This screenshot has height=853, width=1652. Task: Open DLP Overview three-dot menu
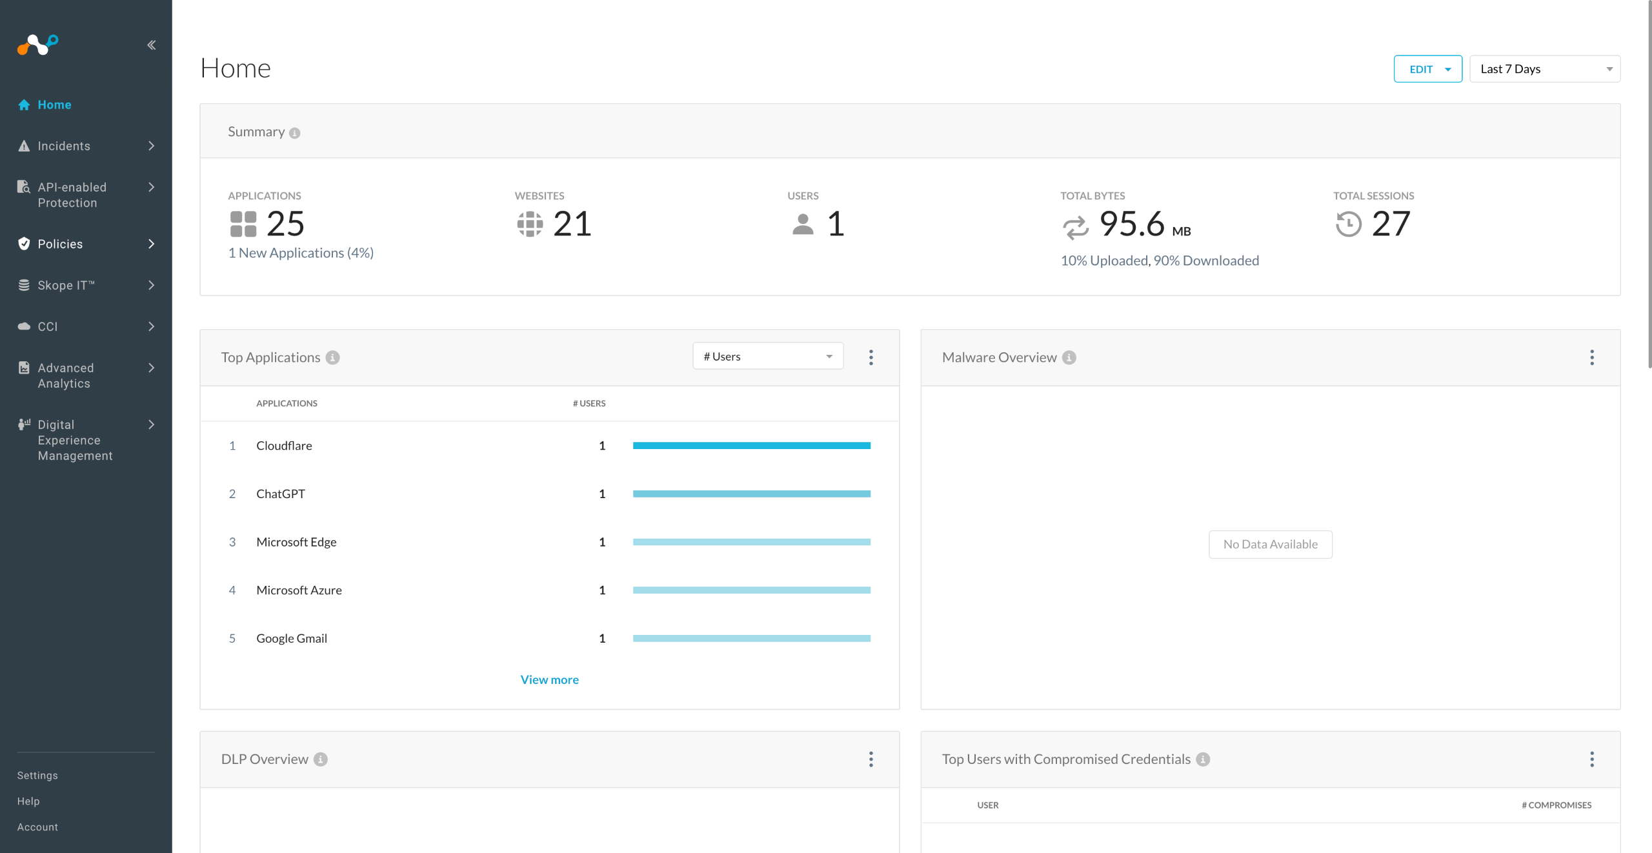point(871,759)
